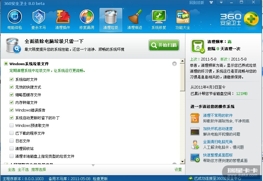Viewport: 263px width, 181px height.
Task: Click the startup speed window icon beside 加快开机启动速度
Action: (x=195, y=131)
